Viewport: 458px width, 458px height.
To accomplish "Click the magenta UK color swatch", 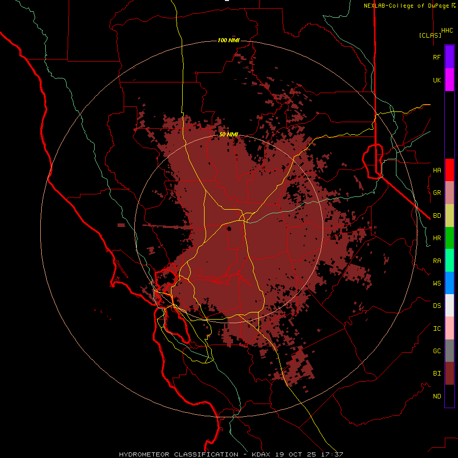I will click(449, 80).
